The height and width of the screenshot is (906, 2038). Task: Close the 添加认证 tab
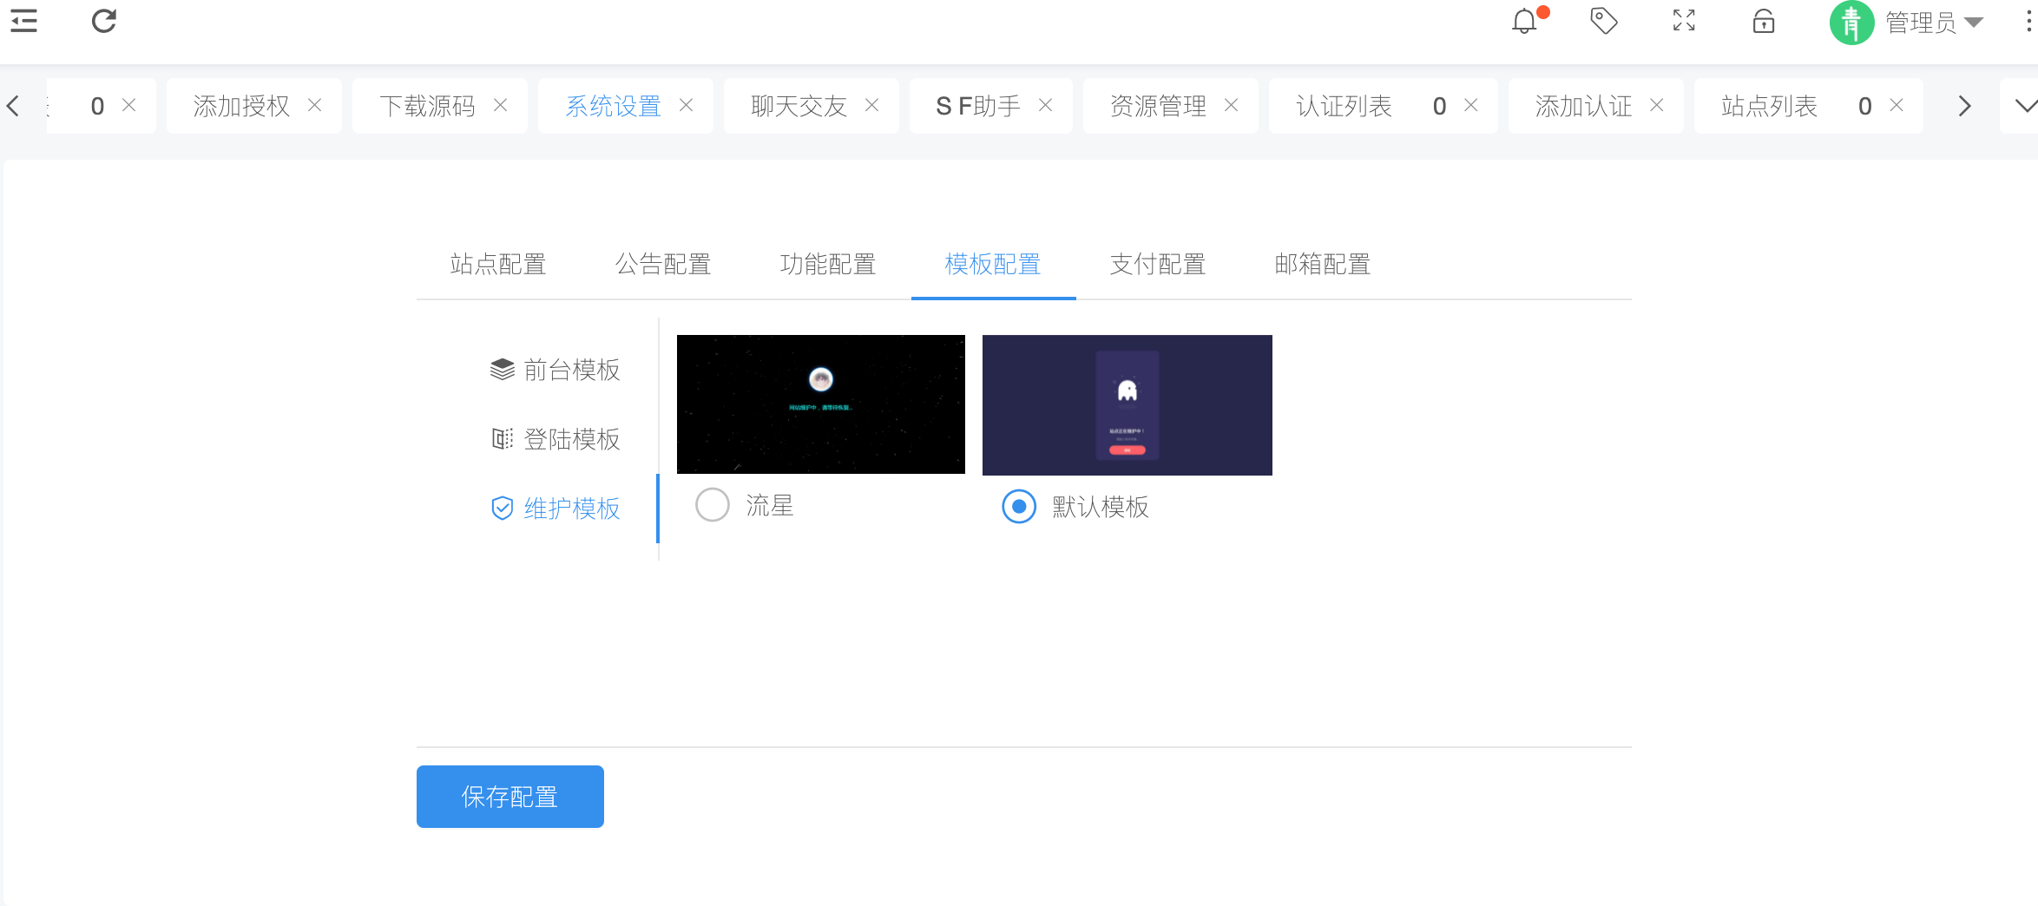point(1657,105)
